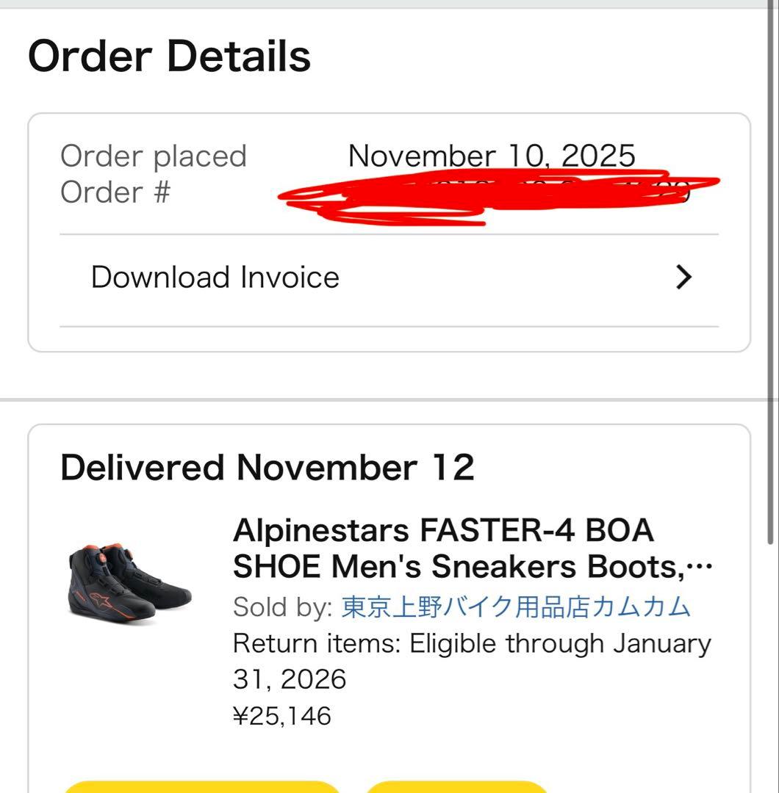Screen dimensions: 779x793
Task: Open the order summary card at the top
Action: [389, 228]
